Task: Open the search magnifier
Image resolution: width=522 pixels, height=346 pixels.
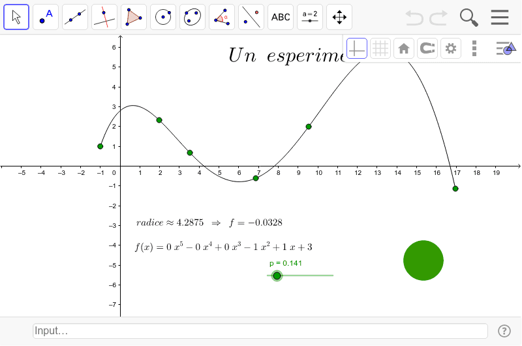Action: tap(469, 18)
